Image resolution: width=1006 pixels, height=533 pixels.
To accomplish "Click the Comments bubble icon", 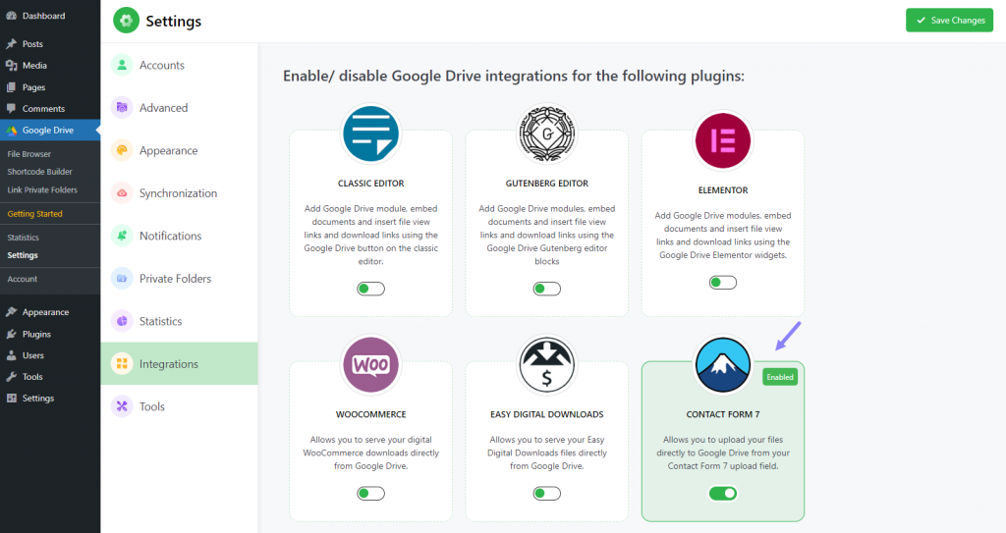I will 11,108.
